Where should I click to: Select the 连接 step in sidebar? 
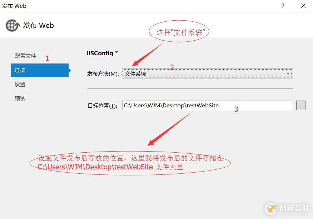[x=40, y=70]
